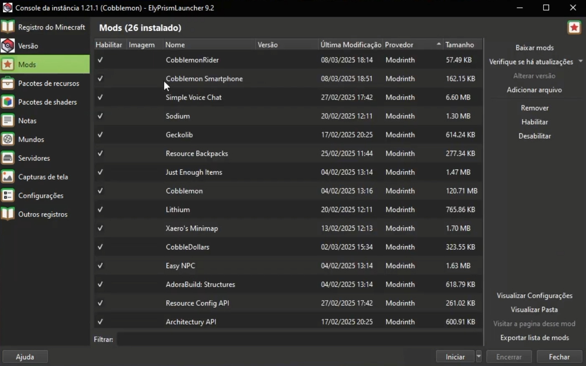Screen dimensions: 586x366
Task: Toggle the AdoraBuild: Structures checkbox
Action: point(100,285)
